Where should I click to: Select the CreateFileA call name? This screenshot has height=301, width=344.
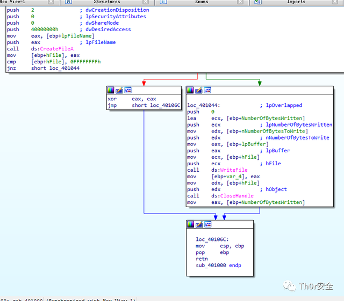(57, 49)
